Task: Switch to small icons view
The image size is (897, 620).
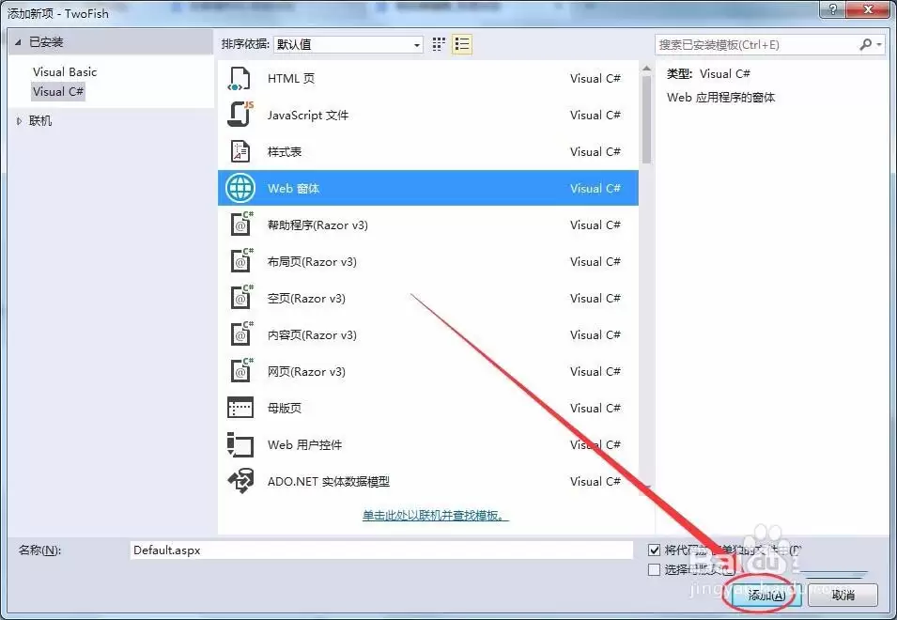Action: coord(437,43)
